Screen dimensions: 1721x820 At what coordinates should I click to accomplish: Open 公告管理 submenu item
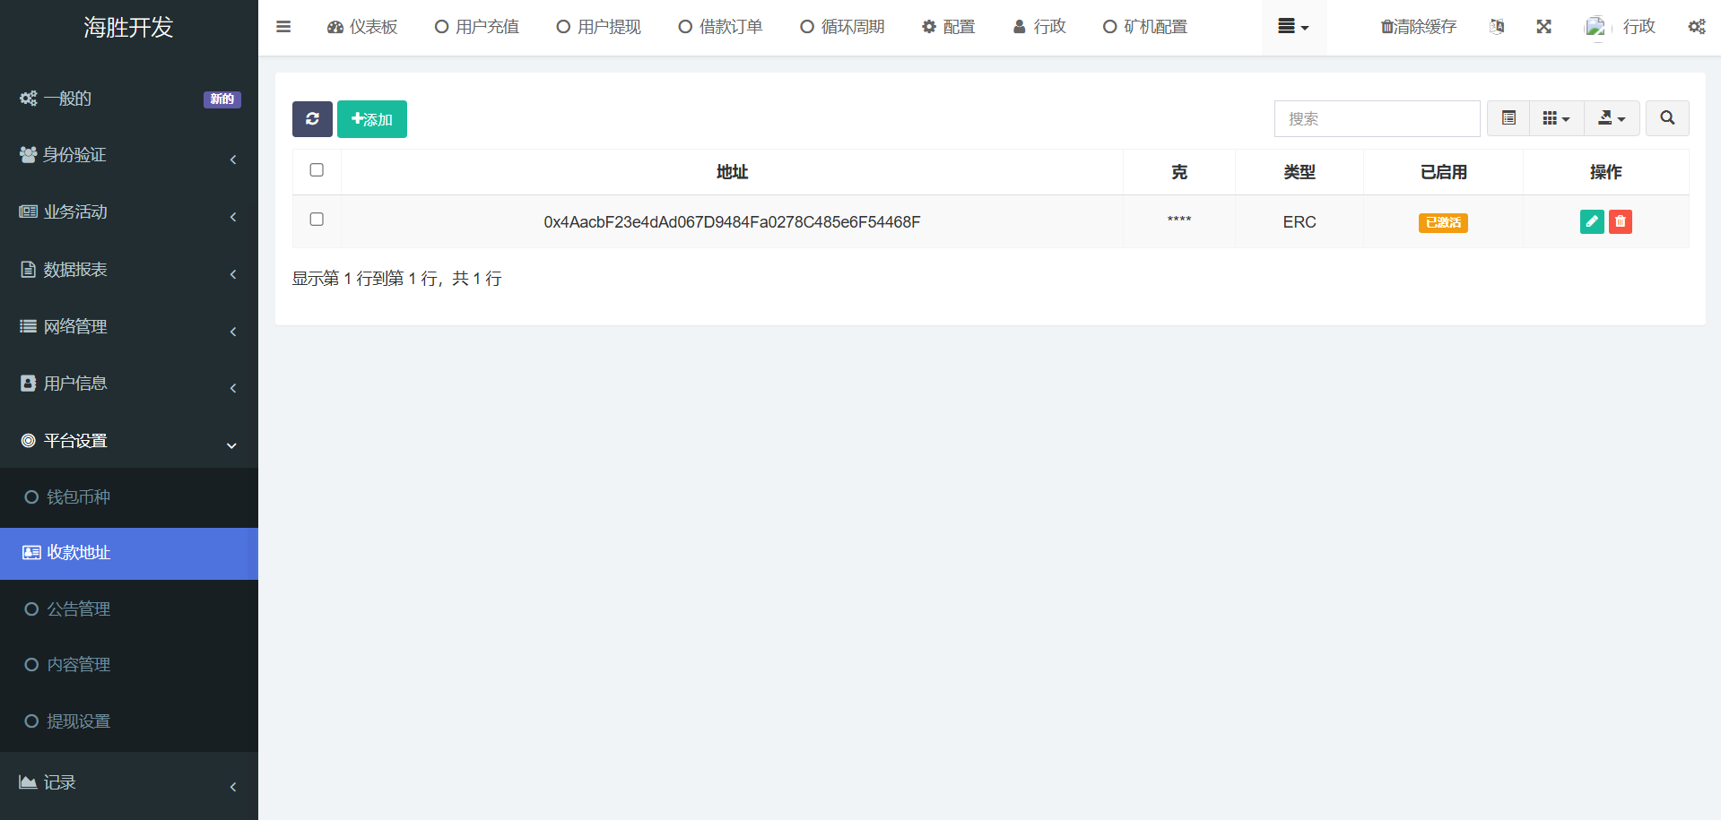pos(129,609)
